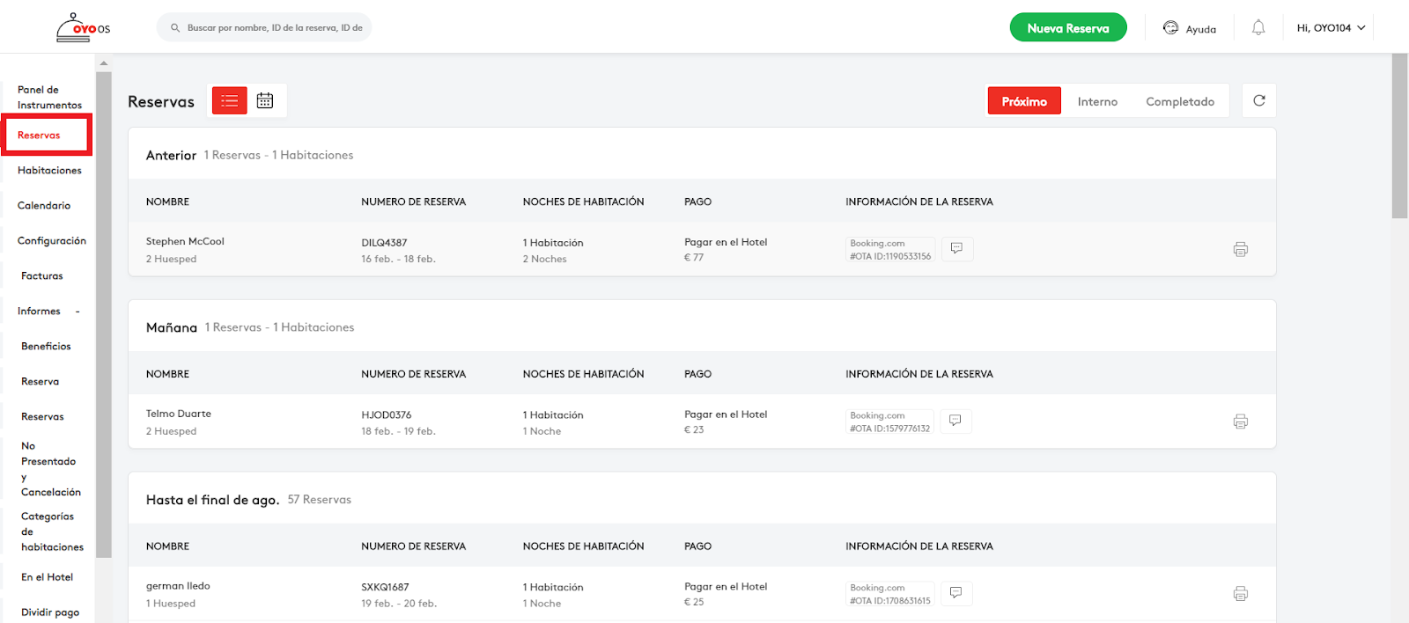The width and height of the screenshot is (1409, 623).
Task: Click the OYO OS logo
Action: coord(84,27)
